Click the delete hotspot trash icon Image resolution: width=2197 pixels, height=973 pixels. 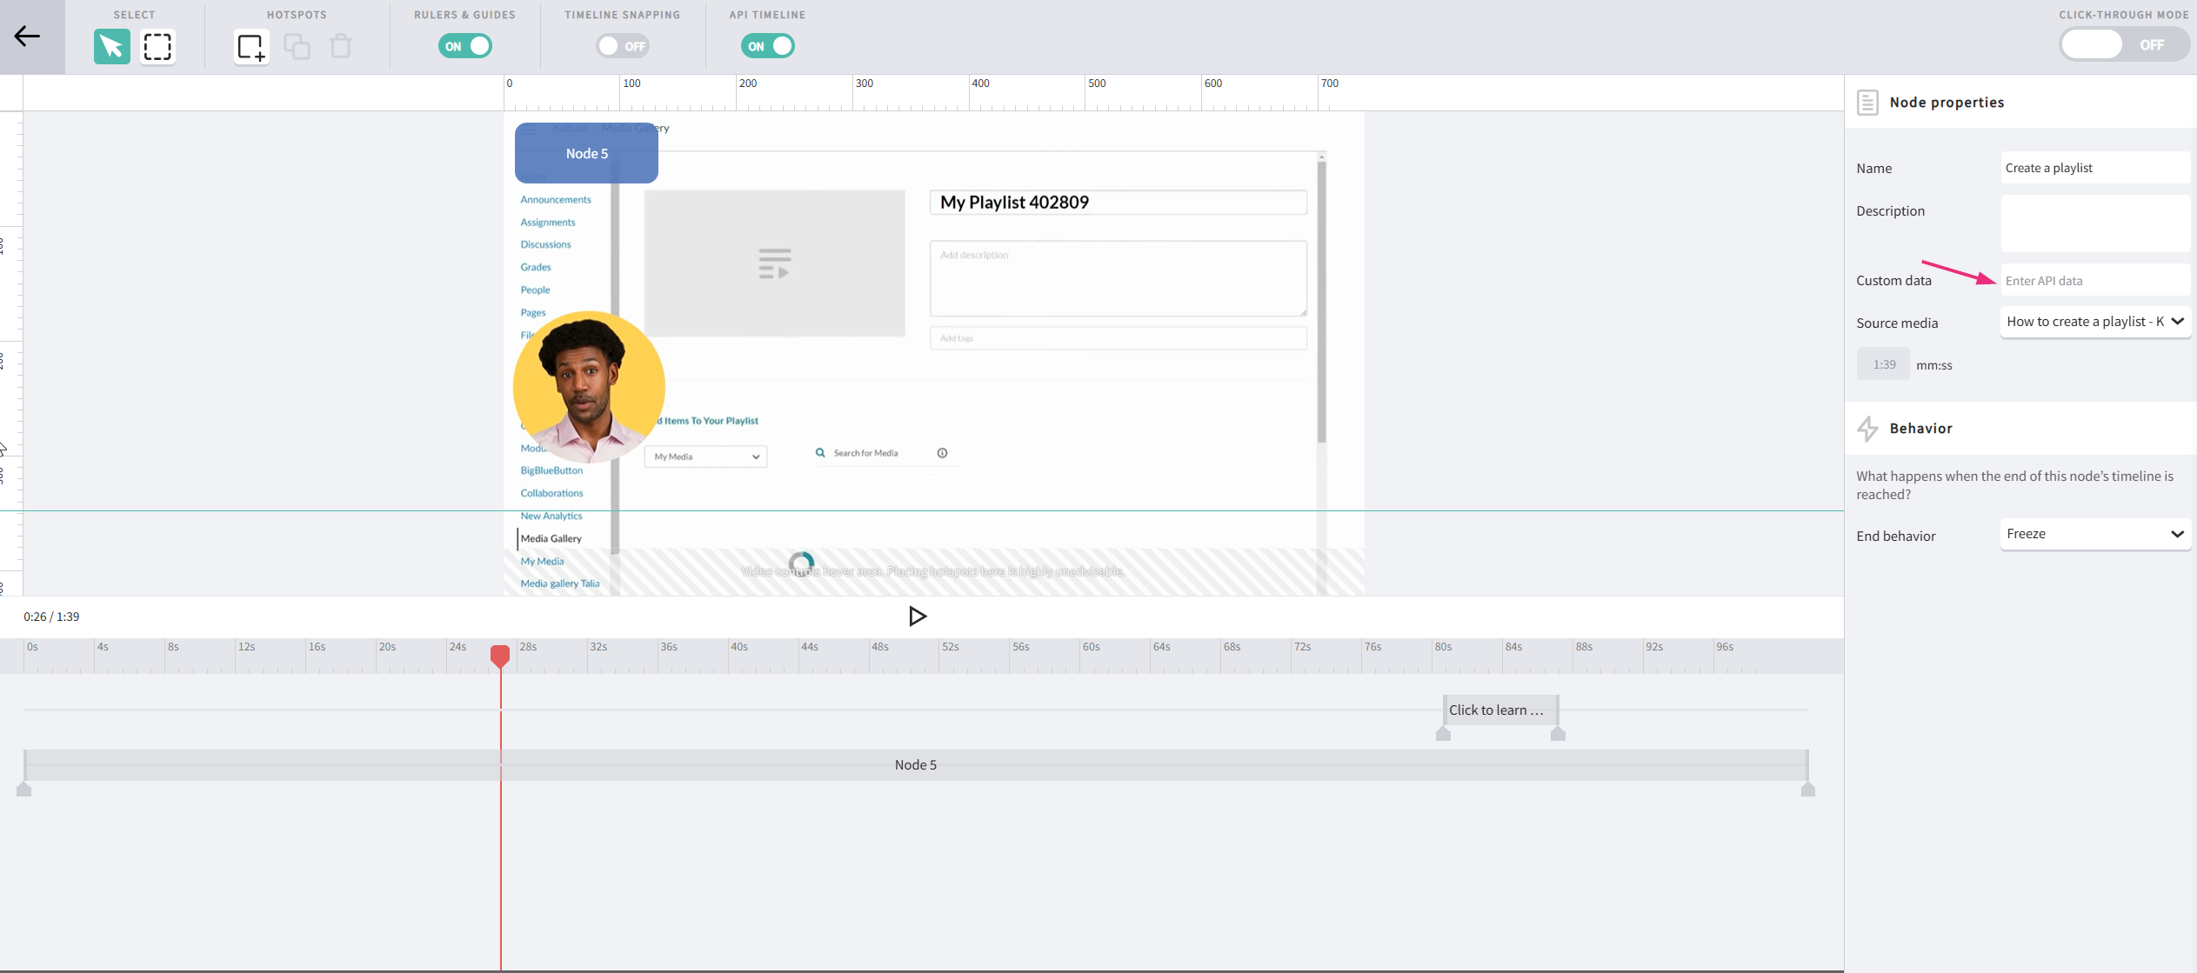(x=341, y=46)
